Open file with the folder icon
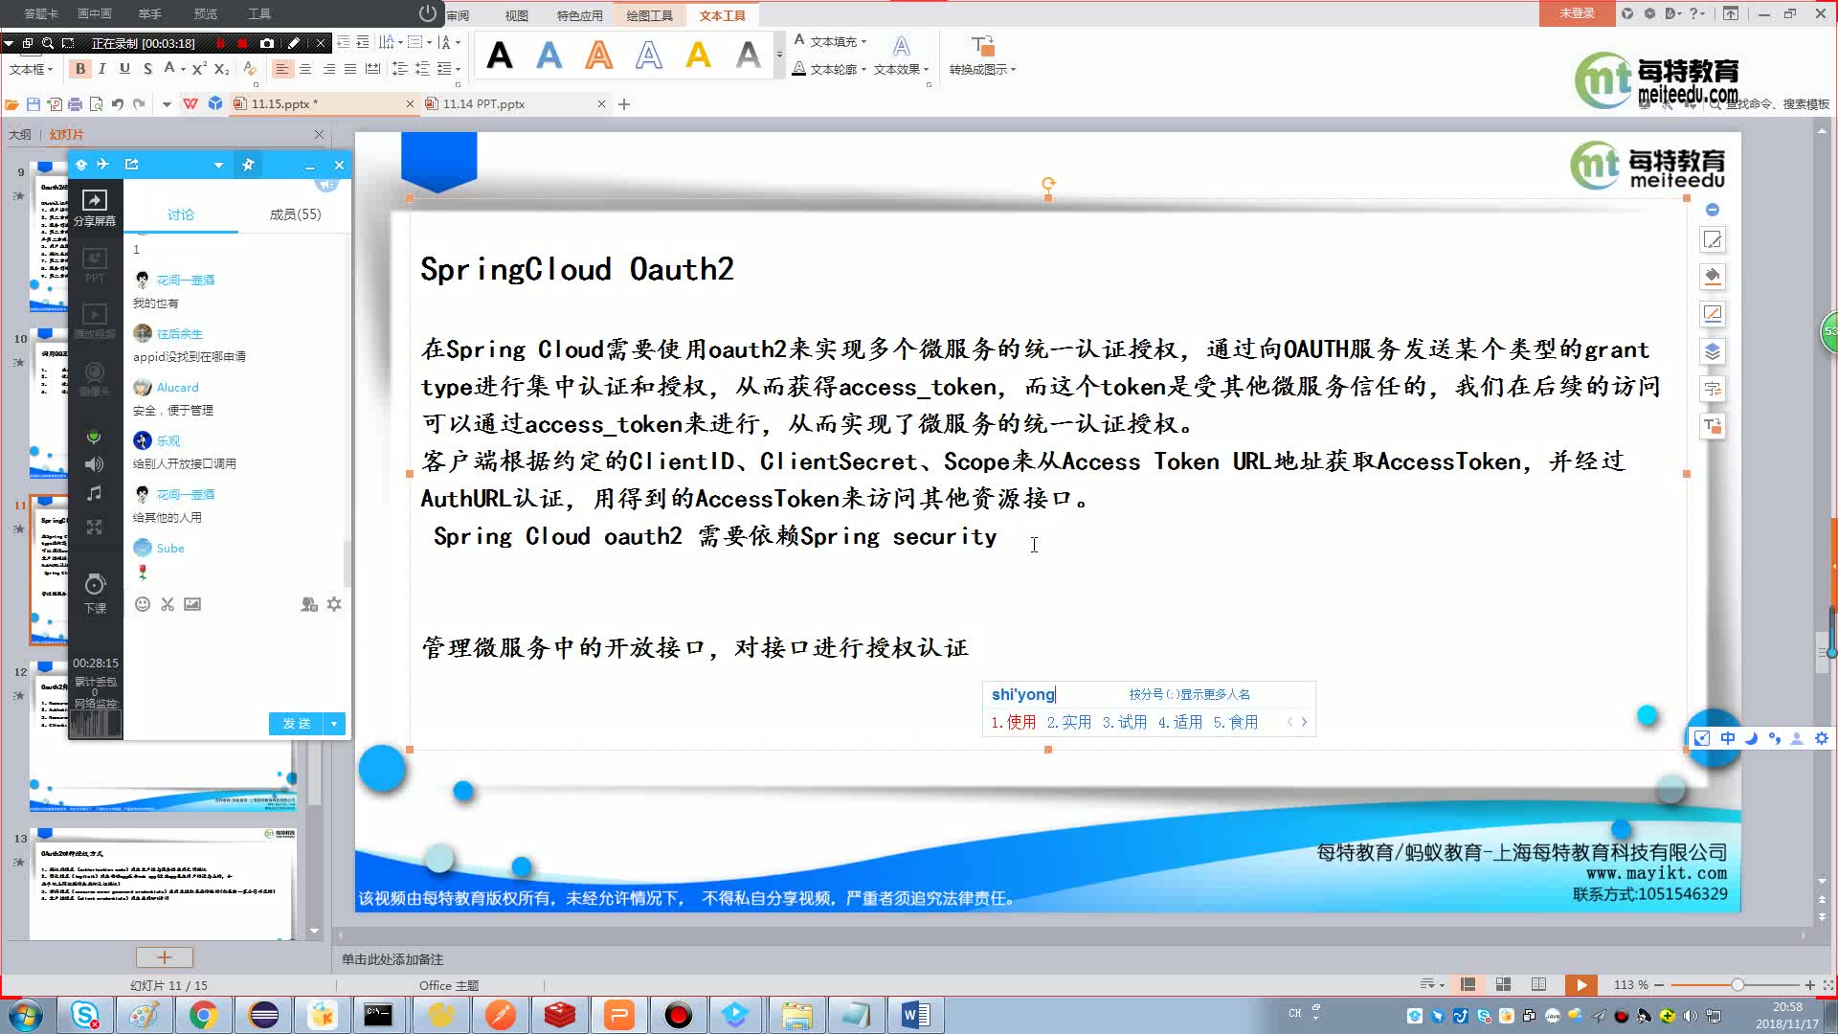 pos(11,103)
